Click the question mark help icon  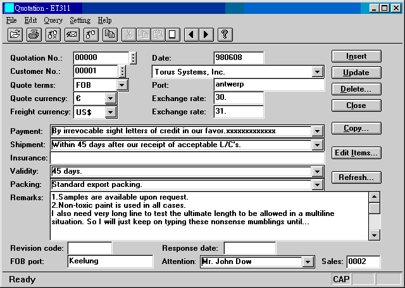[225, 34]
